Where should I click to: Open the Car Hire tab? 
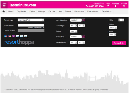(x=52, y=11)
